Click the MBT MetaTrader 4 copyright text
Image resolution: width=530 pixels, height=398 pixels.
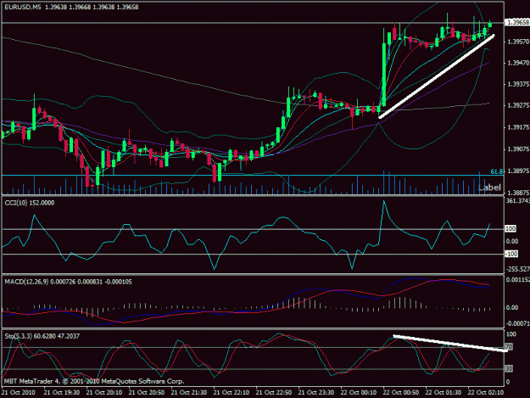tap(94, 381)
